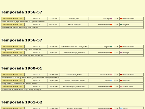The height and width of the screenshot is (109, 145).
Task: Click the Alemania Oeste flag in the Frankfurt match row
Action: pos(111,52)
